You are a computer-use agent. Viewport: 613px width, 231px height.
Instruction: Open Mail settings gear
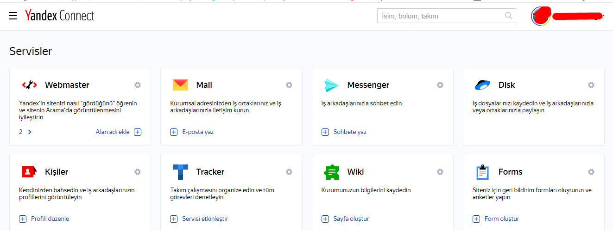tap(289, 85)
